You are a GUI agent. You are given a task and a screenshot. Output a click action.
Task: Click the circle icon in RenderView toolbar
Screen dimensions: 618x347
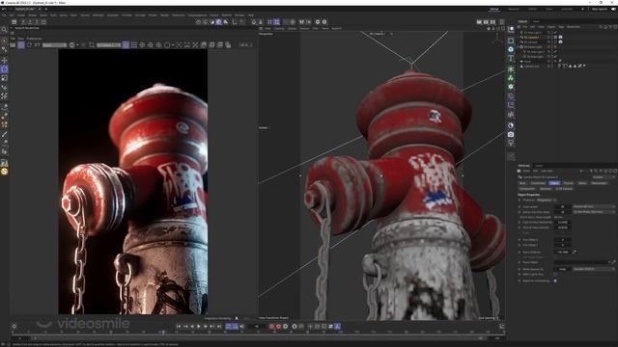[167, 45]
